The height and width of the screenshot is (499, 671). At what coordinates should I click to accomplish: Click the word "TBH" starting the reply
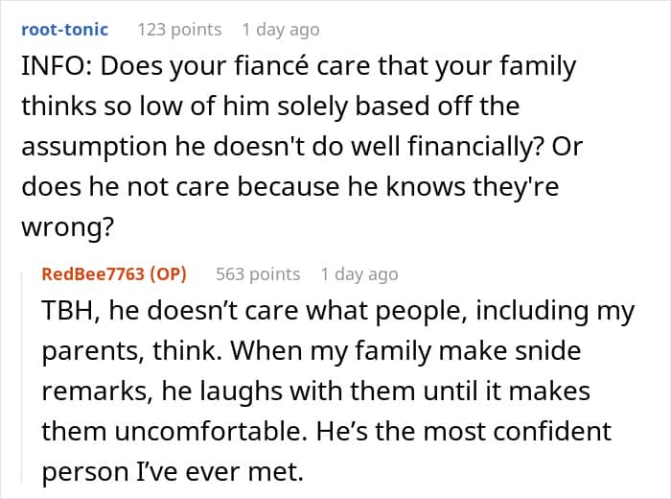pyautogui.click(x=65, y=311)
